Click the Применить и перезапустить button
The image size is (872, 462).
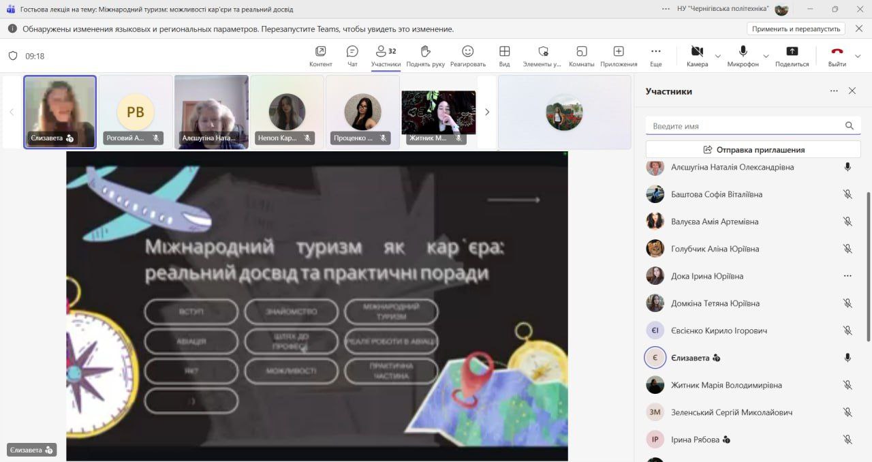click(796, 29)
